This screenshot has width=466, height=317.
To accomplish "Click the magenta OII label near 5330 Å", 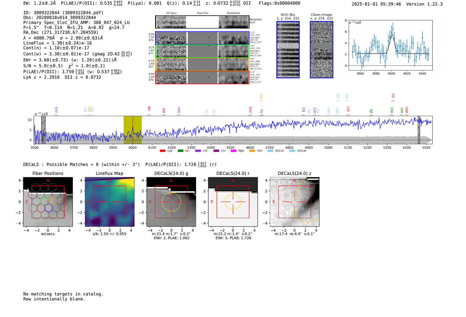I will (393, 97).
